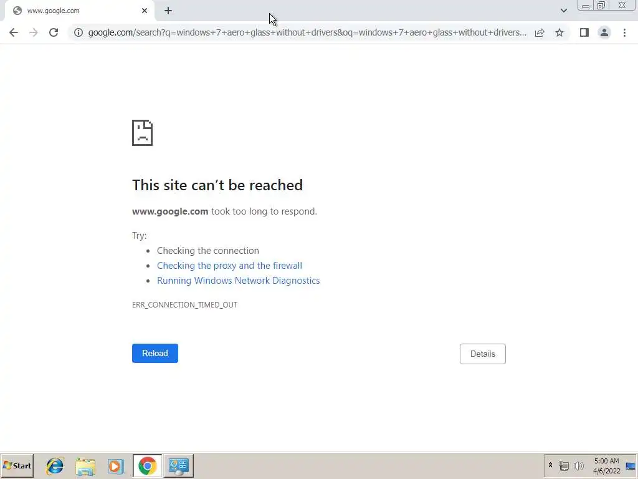Image resolution: width=638 pixels, height=479 pixels.
Task: Open the side panel icon
Action: tap(584, 32)
